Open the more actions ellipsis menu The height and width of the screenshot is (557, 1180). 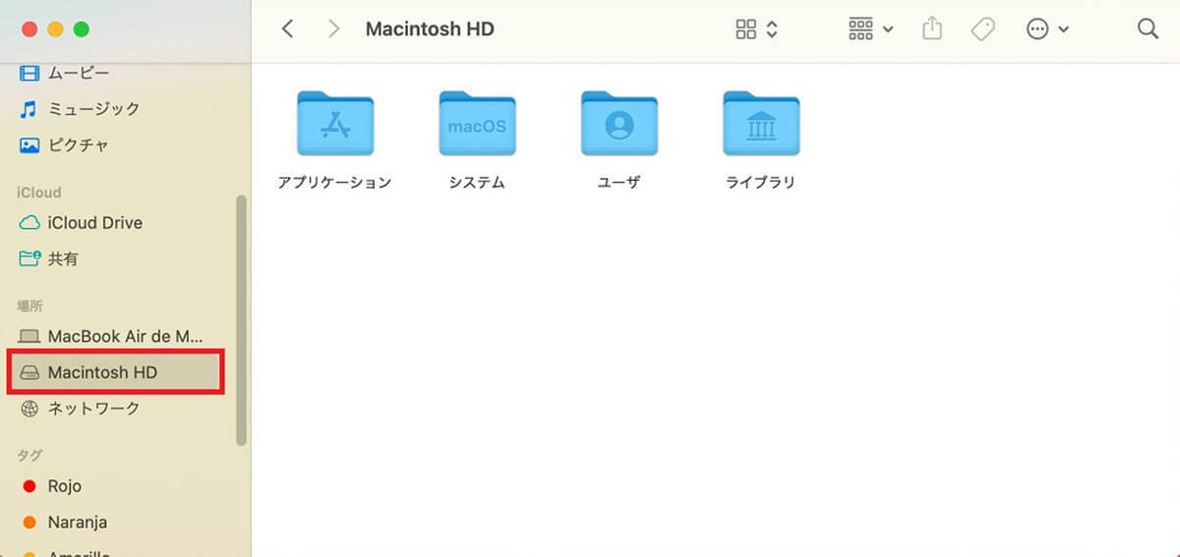[1046, 29]
